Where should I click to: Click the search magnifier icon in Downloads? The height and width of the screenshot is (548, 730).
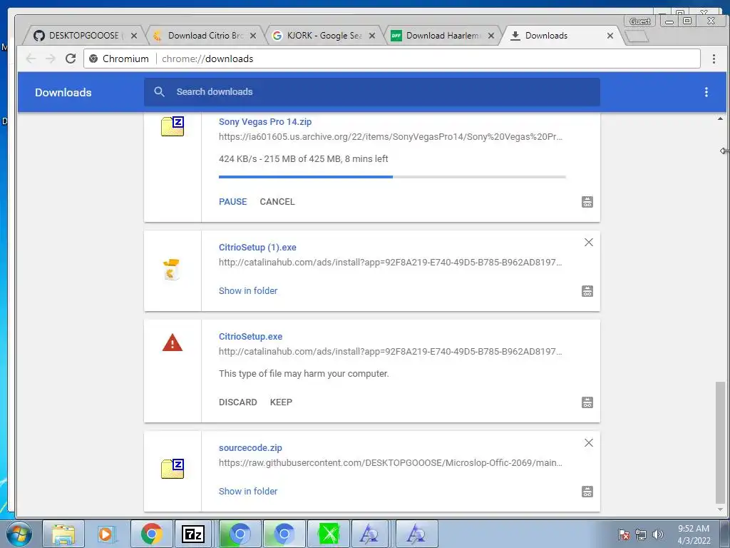[159, 92]
